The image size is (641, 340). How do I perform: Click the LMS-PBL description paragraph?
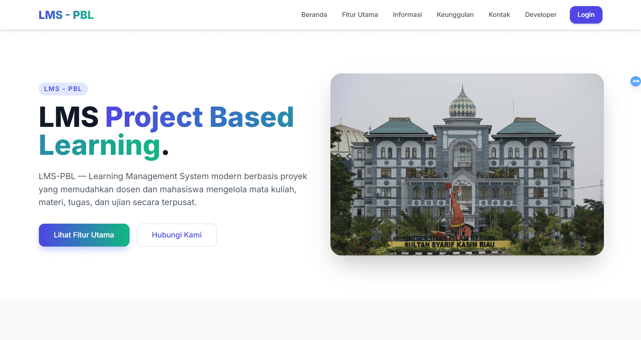[x=173, y=189]
